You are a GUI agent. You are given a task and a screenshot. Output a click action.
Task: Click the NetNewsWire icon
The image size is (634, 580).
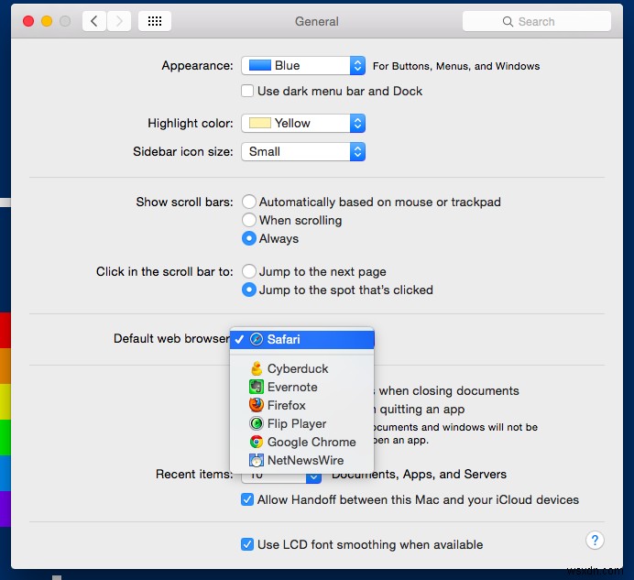click(x=257, y=460)
